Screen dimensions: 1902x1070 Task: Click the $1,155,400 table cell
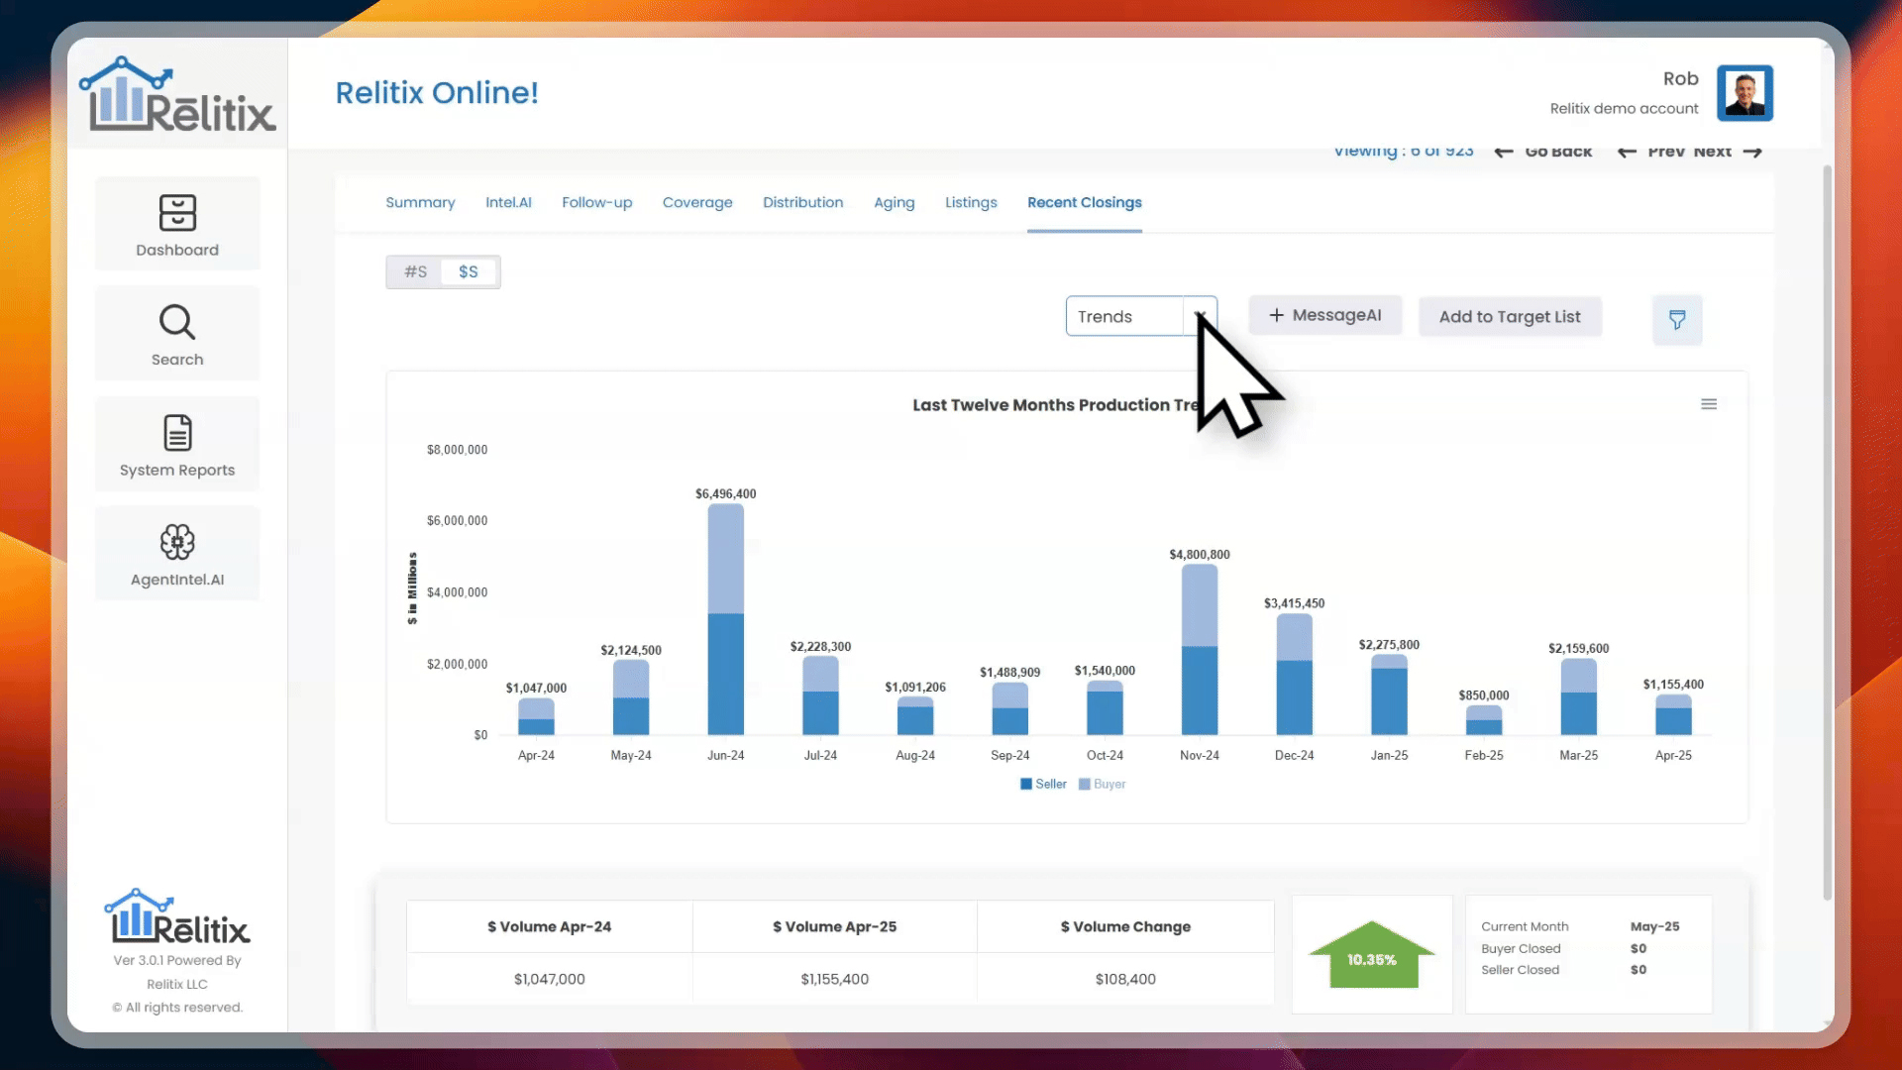pyautogui.click(x=834, y=979)
